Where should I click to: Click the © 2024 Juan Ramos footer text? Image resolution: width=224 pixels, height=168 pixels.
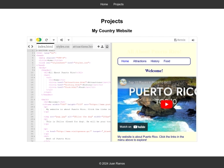[x=112, y=163]
